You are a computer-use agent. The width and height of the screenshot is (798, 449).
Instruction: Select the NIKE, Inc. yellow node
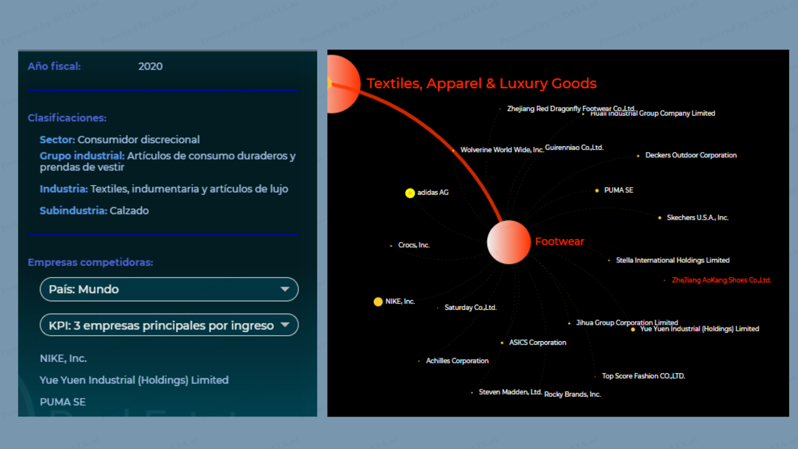(x=378, y=301)
